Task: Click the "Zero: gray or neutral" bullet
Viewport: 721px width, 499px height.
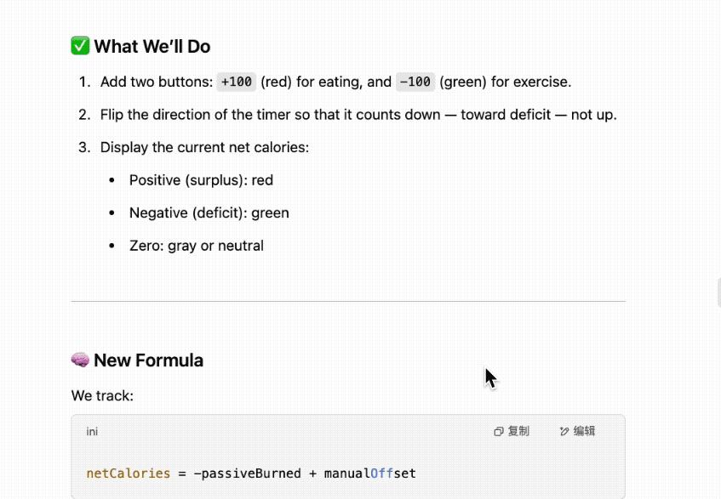Action: tap(197, 246)
